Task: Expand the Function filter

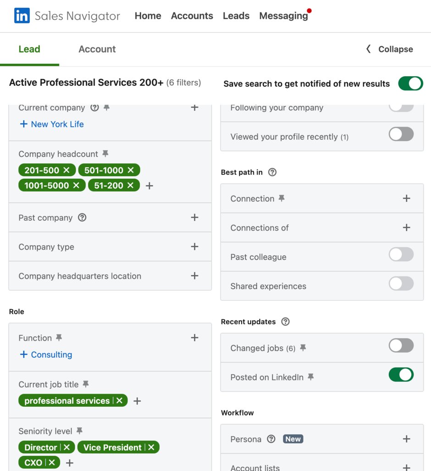Action: 194,338
